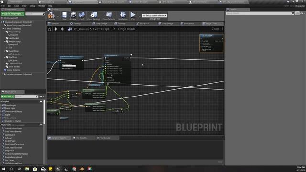Open the Windows Start menu

coord(4,169)
